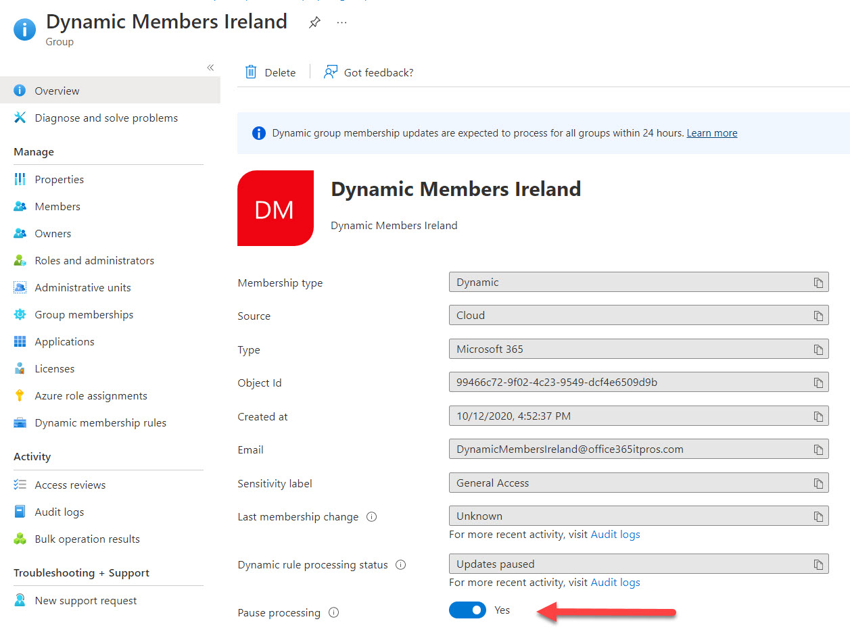Copy the Membership type value
Screen dimensions: 850x636
pyautogui.click(x=818, y=283)
